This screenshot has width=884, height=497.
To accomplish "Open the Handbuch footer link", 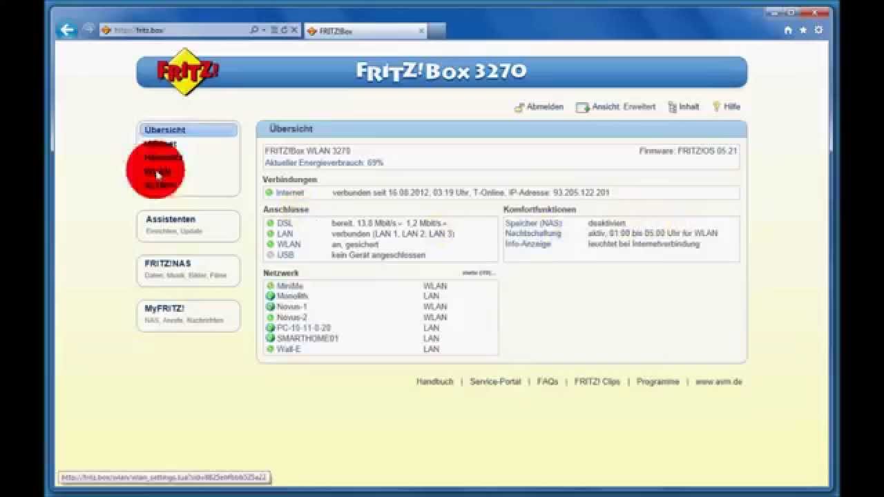I will [435, 382].
